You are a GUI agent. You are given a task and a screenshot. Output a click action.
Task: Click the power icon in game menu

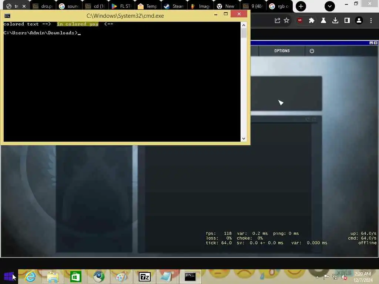pyautogui.click(x=312, y=51)
